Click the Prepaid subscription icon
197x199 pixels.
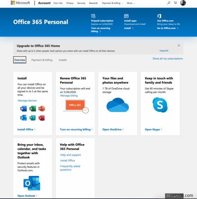[93, 16]
